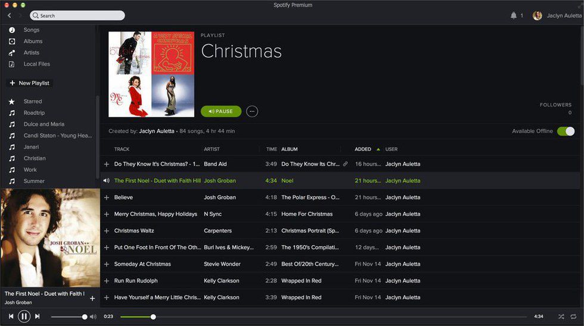The height and width of the screenshot is (326, 584).
Task: Go to the previous track
Action: pos(11,316)
